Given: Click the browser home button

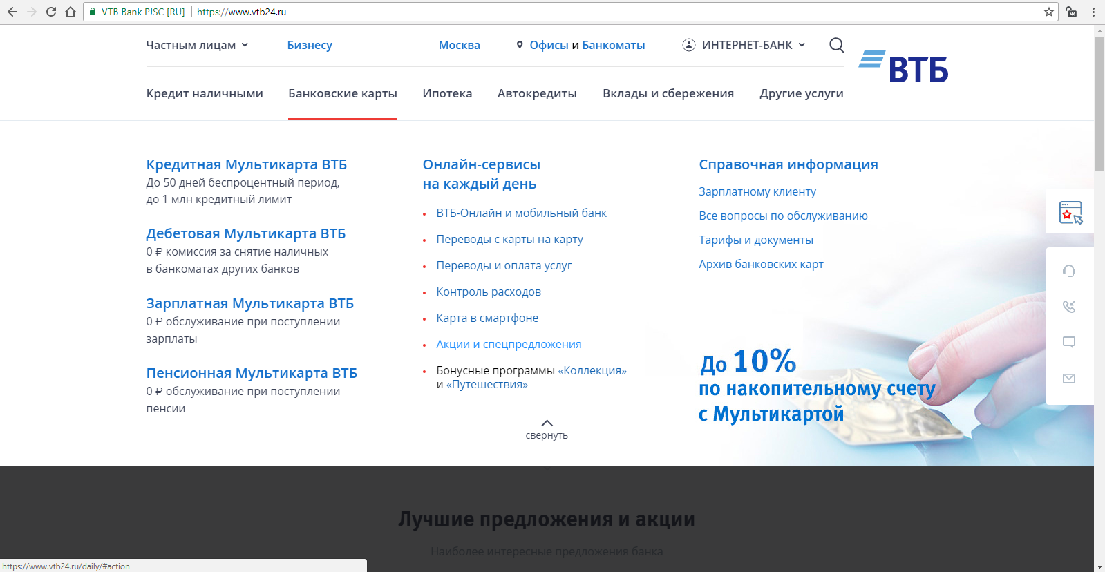Looking at the screenshot, I should click(x=70, y=12).
